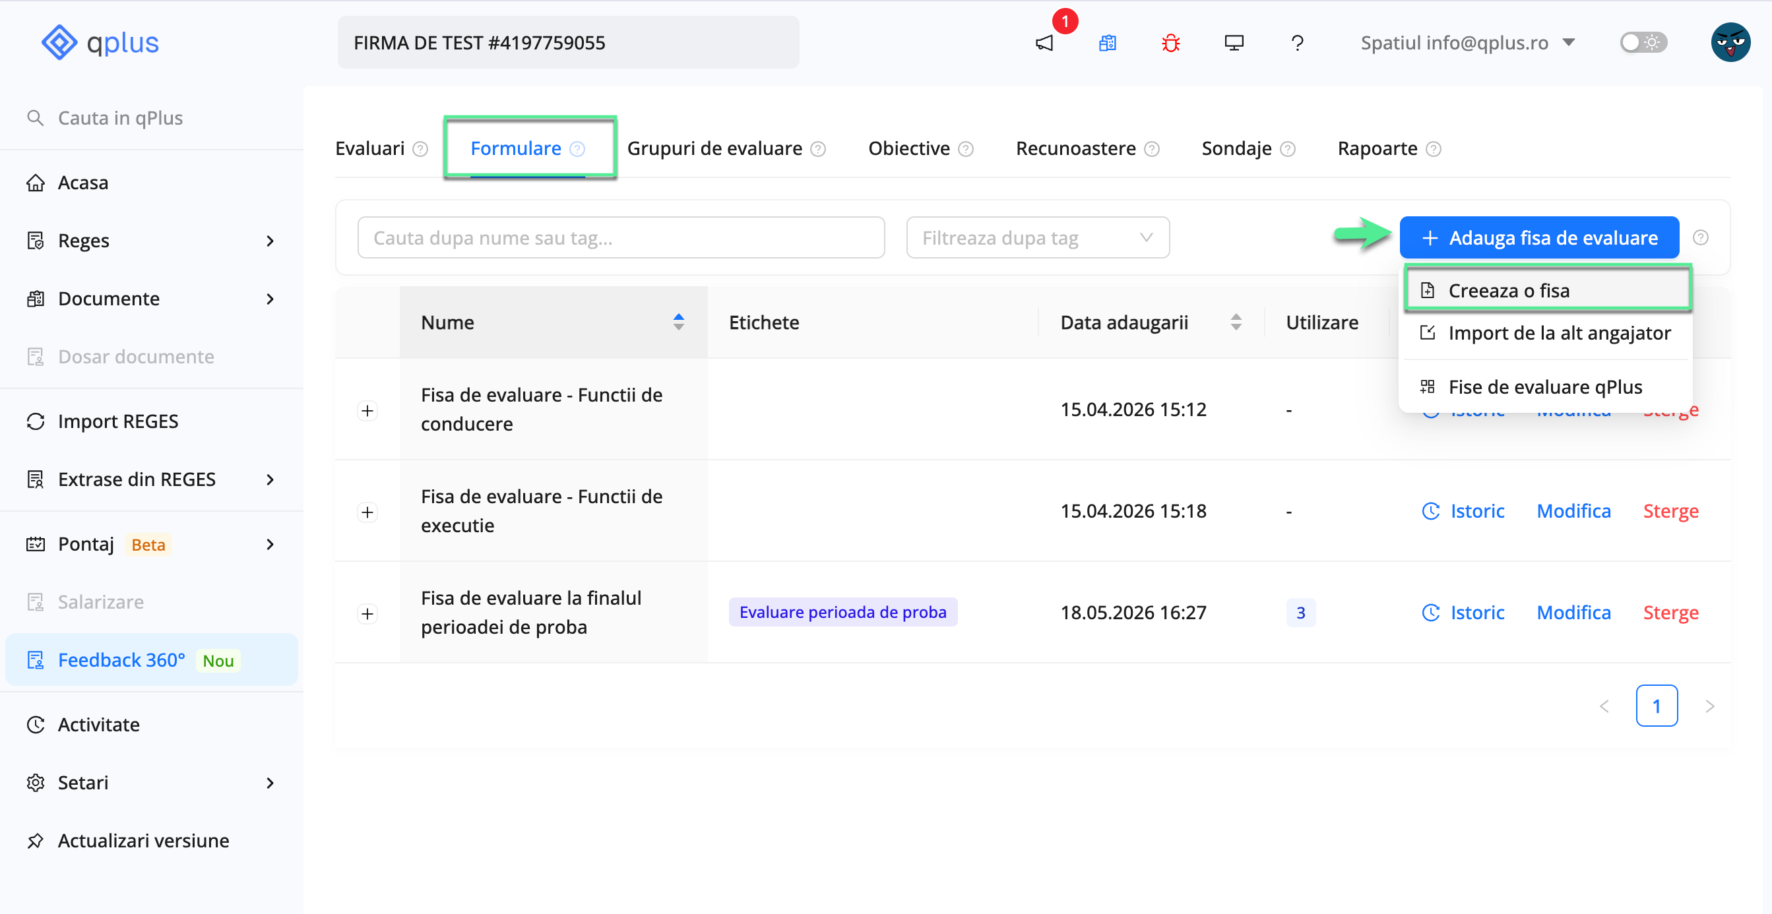This screenshot has height=914, width=1772.
Task: Open the monitor screen icon
Action: pos(1234,43)
